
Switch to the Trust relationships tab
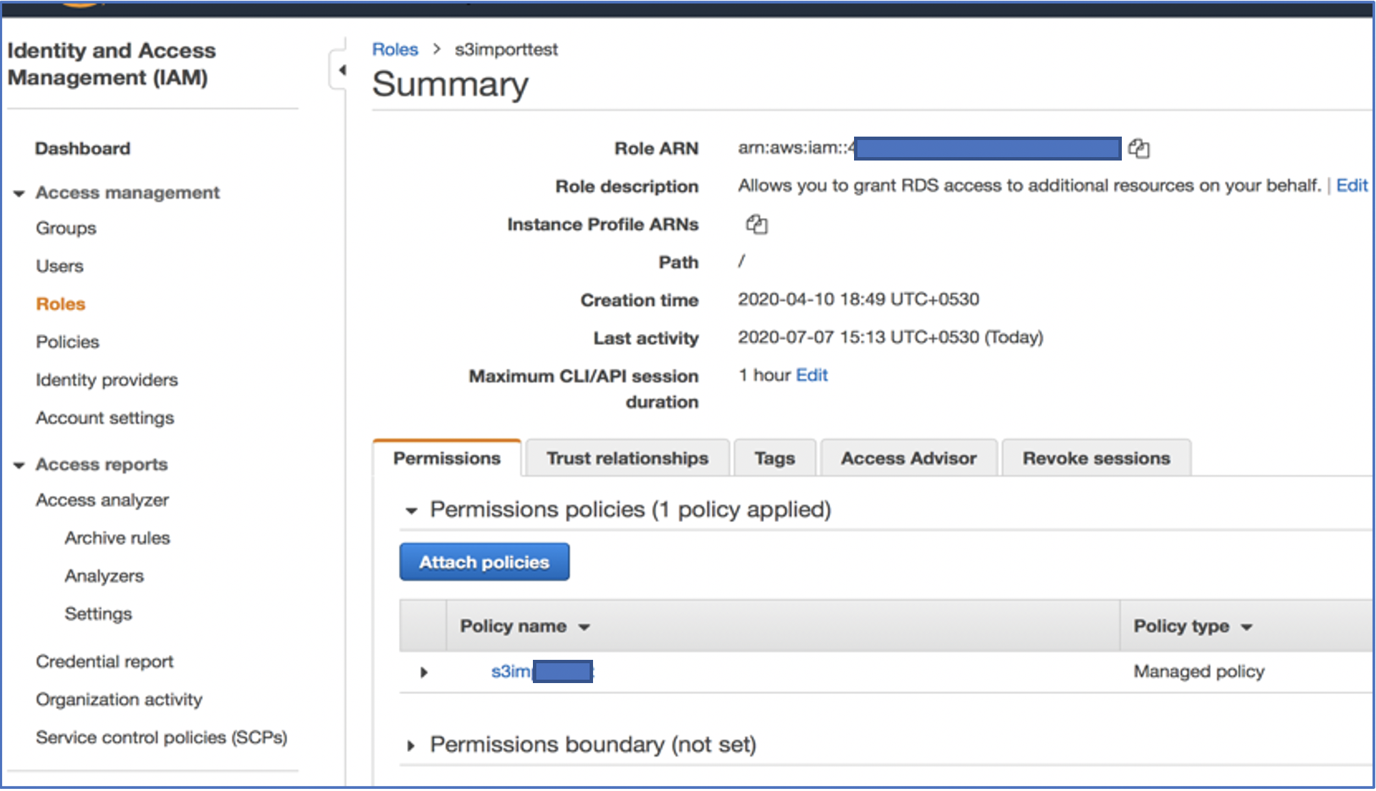627,458
